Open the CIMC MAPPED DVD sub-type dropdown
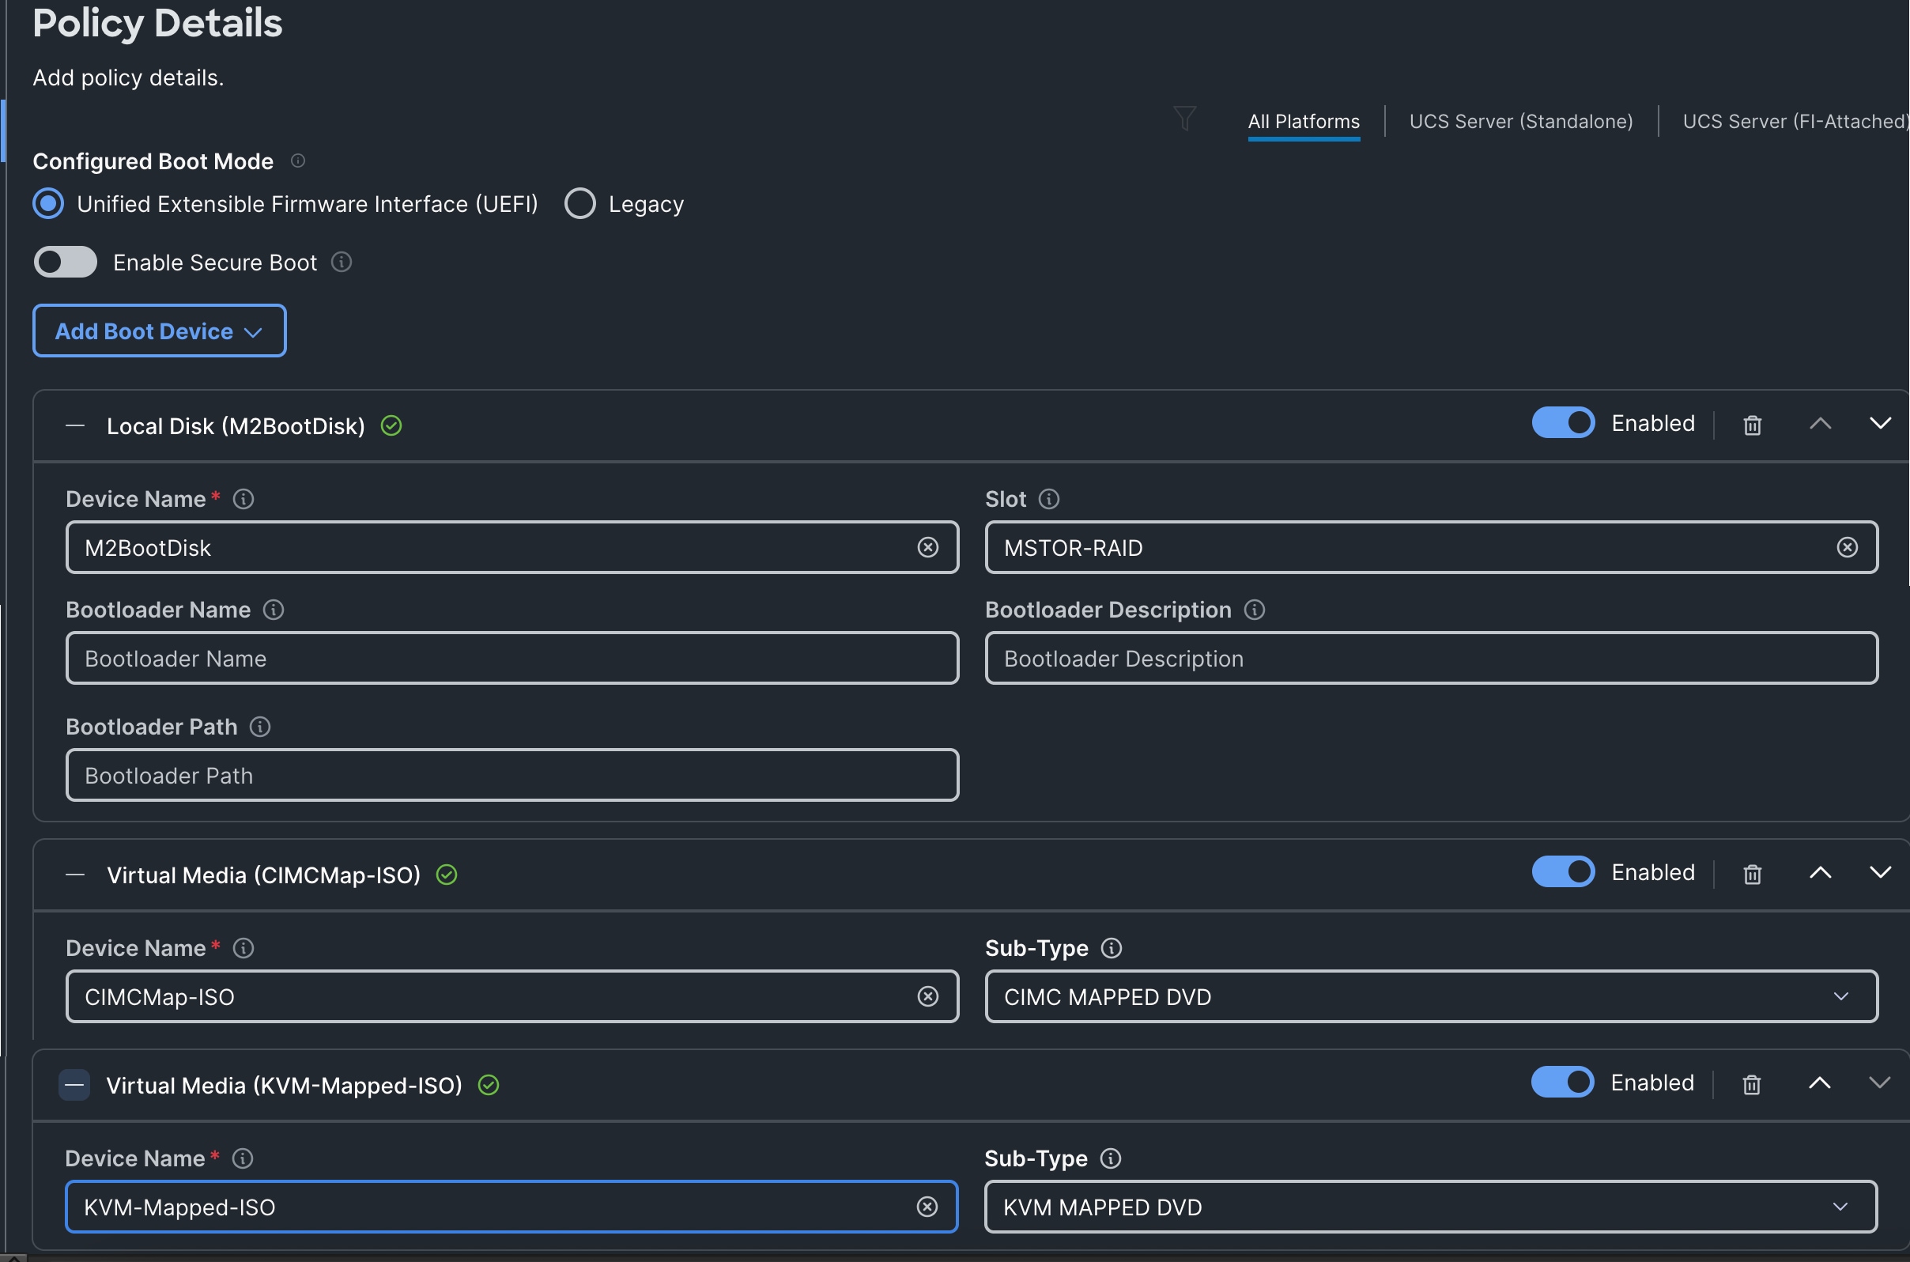 click(x=1430, y=996)
